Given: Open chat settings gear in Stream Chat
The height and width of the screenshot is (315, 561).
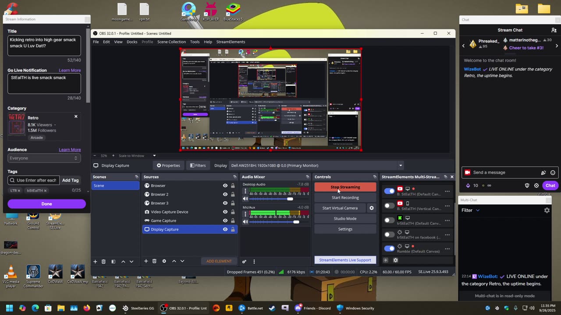Looking at the screenshot, I should click(536, 185).
